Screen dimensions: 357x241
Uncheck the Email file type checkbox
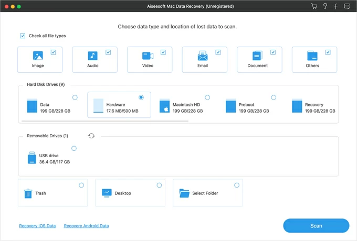[x=218, y=52]
